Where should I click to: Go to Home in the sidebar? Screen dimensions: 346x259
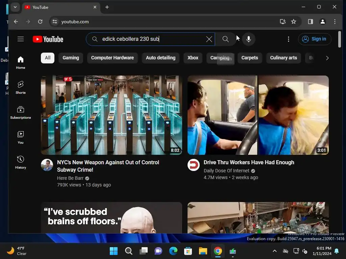[x=21, y=63]
